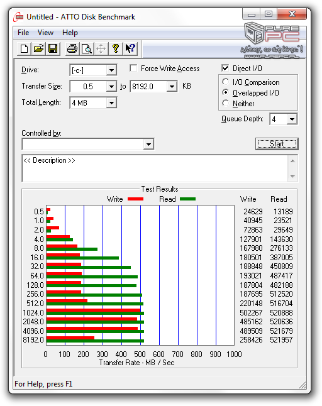Open the Transfer Size 0.5 minimum dropdown

[111, 86]
